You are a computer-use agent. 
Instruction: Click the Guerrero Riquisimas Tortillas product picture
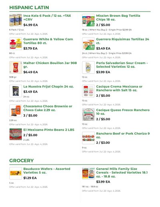coord(88,44)
